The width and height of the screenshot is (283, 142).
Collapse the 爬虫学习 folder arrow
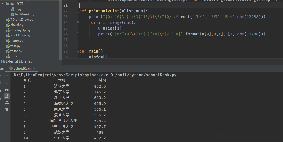2,4
